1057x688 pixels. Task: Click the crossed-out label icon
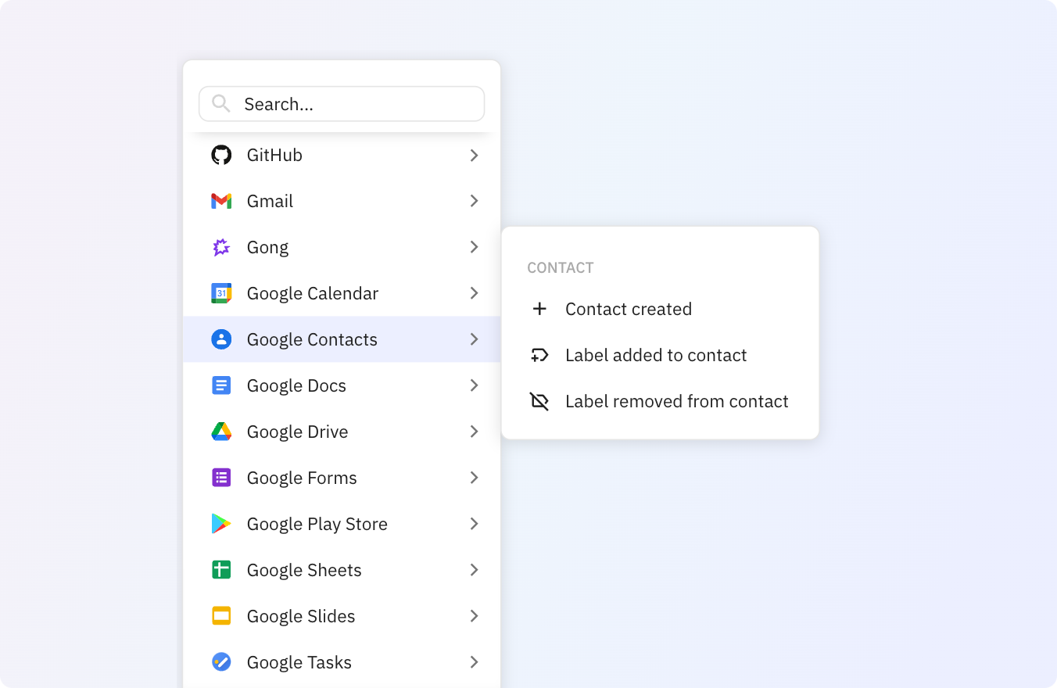pos(539,401)
